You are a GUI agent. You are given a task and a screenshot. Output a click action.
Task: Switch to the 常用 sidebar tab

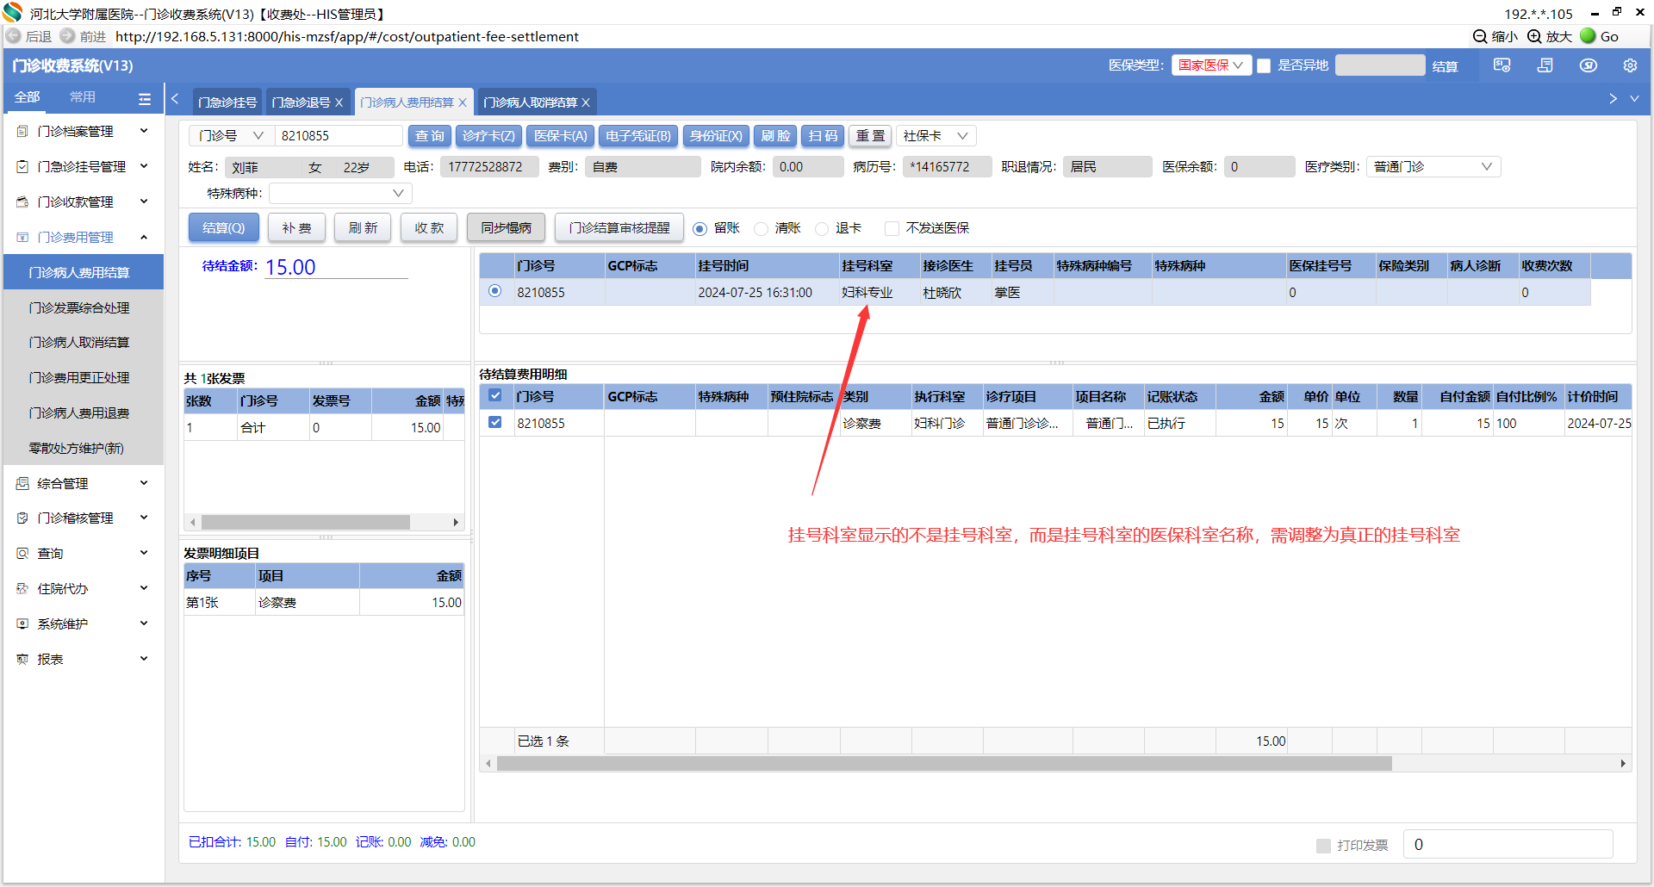pos(83,97)
